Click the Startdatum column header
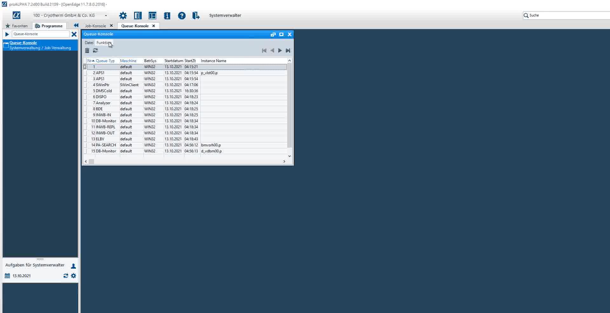Viewport: 610px width, 313px height. pyautogui.click(x=174, y=61)
